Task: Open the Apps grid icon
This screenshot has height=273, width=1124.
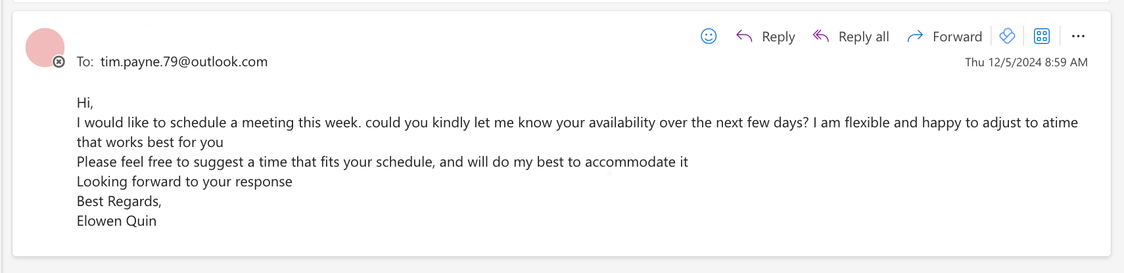Action: coord(1042,36)
